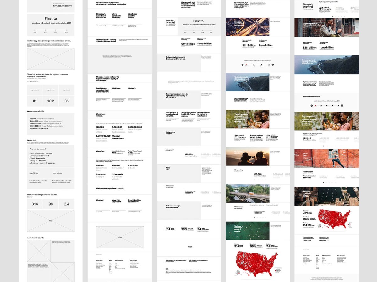This screenshot has height=282, width=377.
Task: Click the highway aerial photo in fourth mockup
Action: tap(247, 27)
